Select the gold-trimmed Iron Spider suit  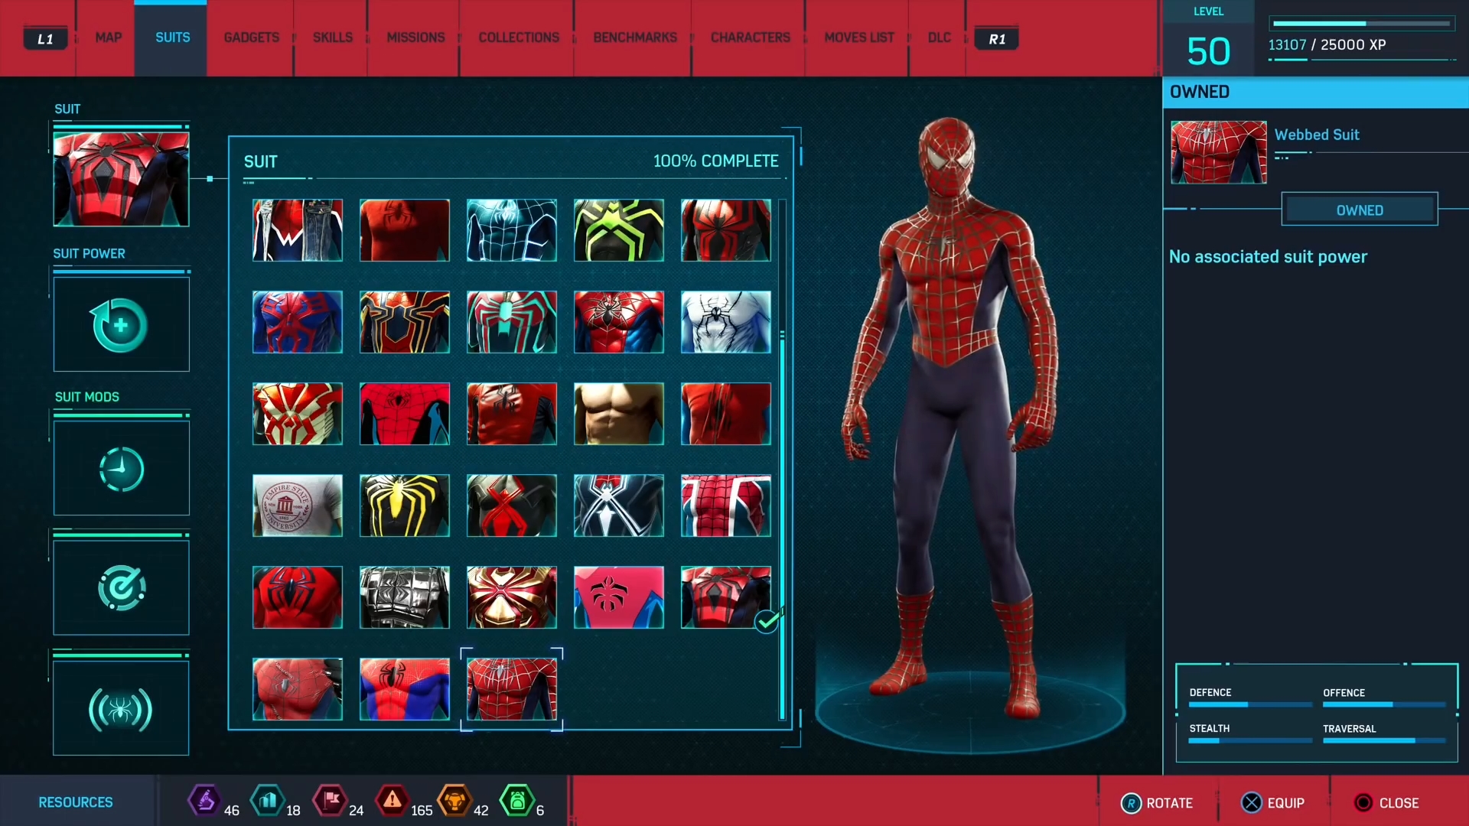click(x=405, y=322)
